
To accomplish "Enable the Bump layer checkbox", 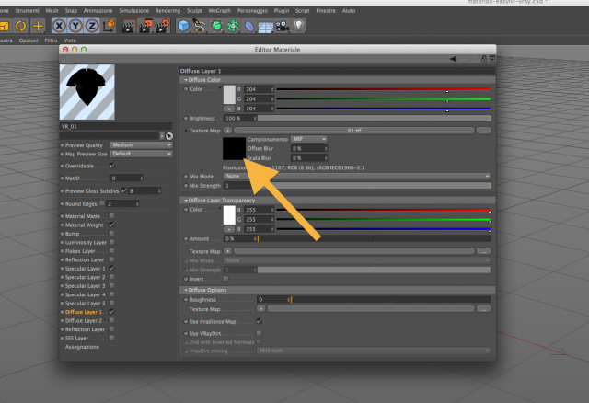I will pos(111,233).
